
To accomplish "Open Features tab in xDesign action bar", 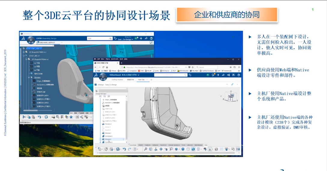I will tap(148, 145).
